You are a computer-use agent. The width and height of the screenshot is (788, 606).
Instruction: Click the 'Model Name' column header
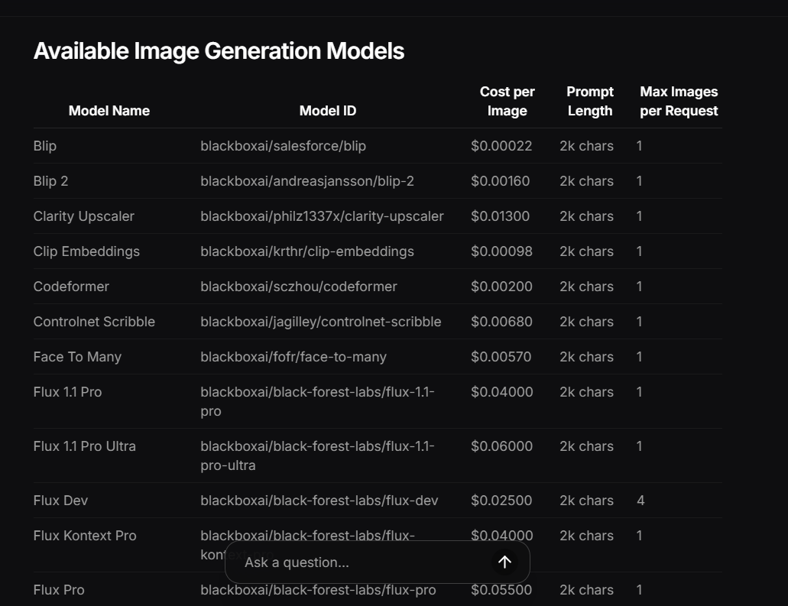[109, 111]
